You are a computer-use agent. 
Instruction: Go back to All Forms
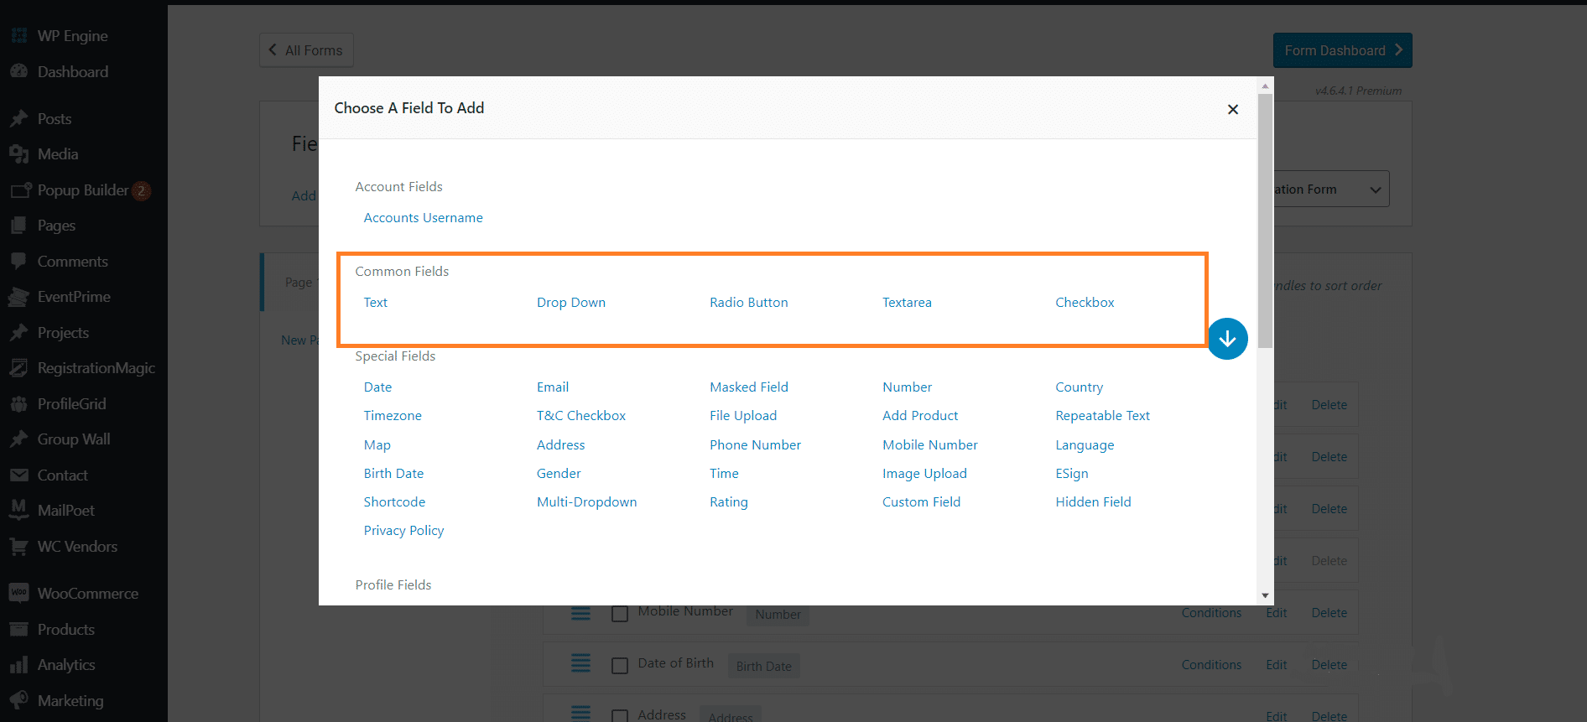coord(306,50)
